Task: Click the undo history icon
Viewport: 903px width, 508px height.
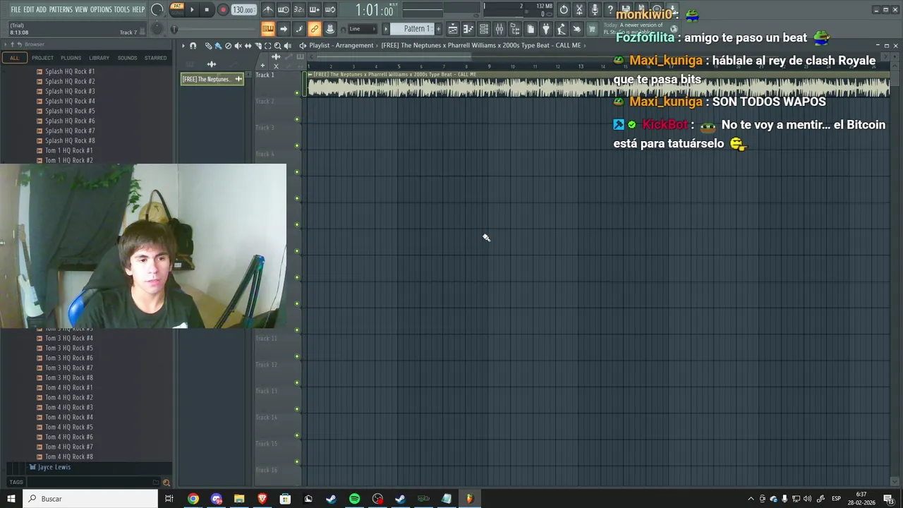Action: [564, 9]
